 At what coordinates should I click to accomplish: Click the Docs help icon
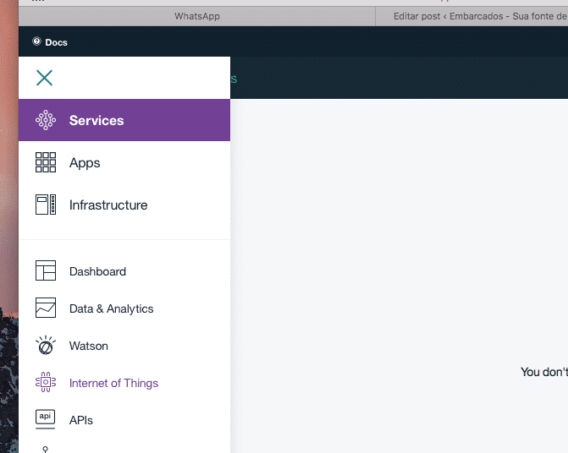point(36,41)
